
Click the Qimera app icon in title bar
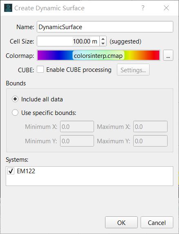tap(8, 8)
